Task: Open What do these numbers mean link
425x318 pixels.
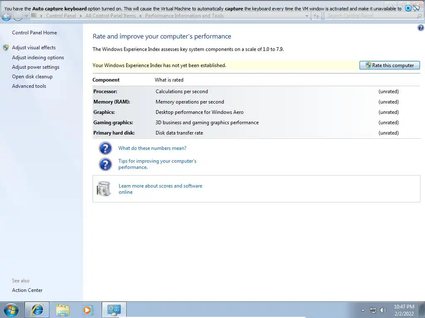Action: (x=152, y=148)
